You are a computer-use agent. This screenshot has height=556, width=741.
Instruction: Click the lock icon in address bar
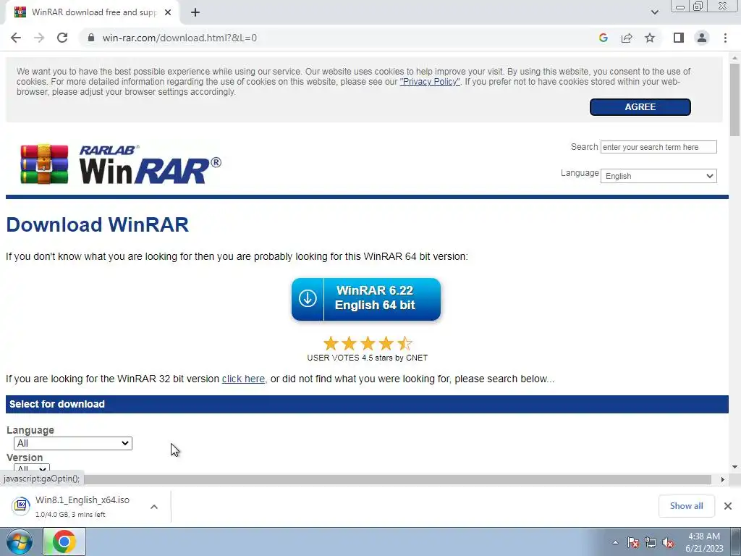pyautogui.click(x=91, y=38)
